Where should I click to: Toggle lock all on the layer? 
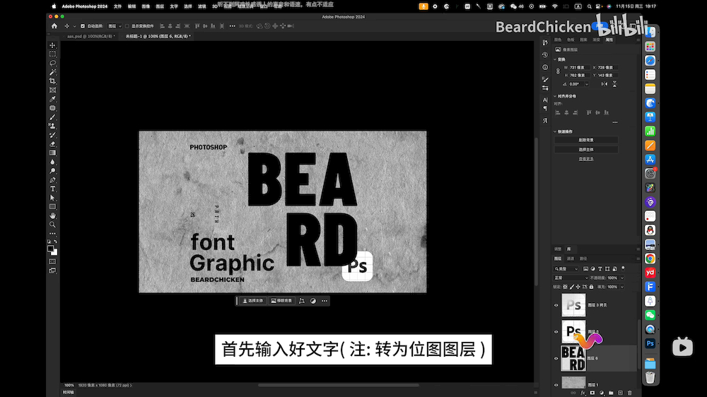tap(591, 287)
